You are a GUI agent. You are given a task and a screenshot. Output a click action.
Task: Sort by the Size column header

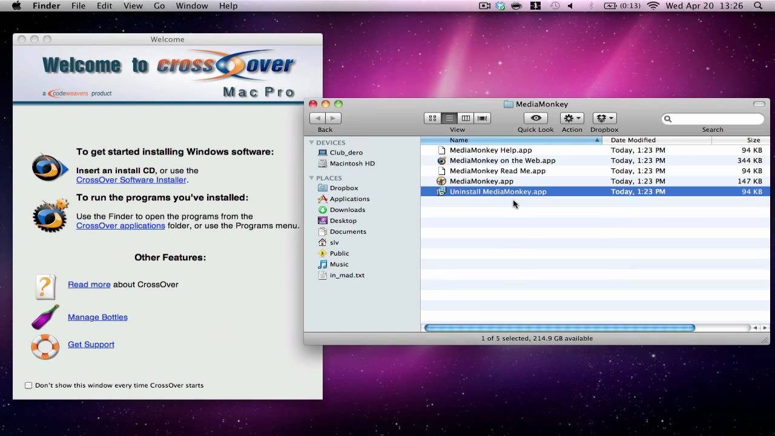tap(741, 140)
